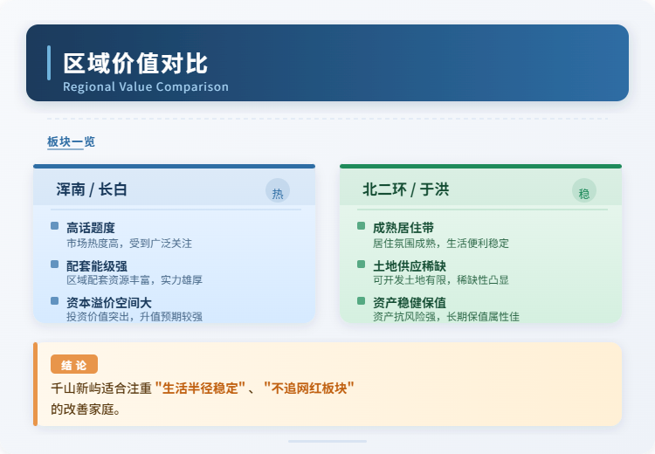Select the 高话题度 item title
This screenshot has width=655, height=454.
tap(91, 228)
